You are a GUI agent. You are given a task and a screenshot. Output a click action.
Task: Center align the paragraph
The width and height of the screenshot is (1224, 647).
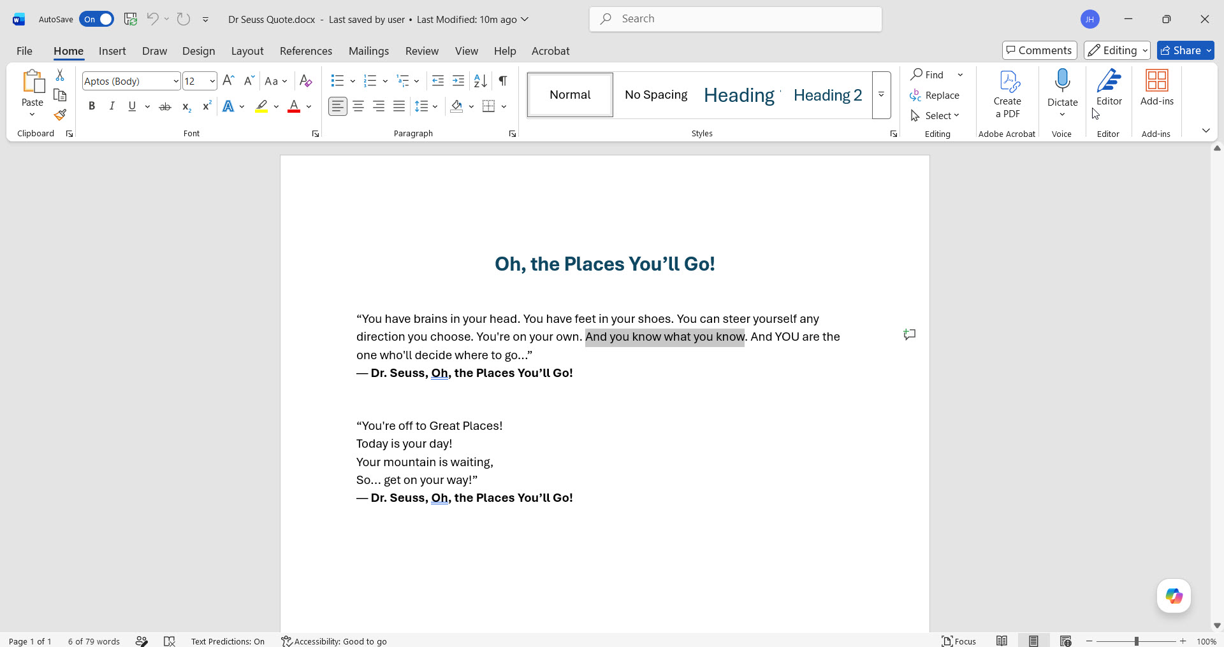[x=358, y=106]
